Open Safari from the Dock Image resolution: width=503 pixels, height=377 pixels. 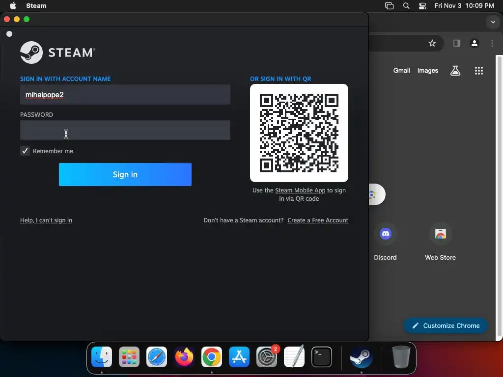[157, 357]
